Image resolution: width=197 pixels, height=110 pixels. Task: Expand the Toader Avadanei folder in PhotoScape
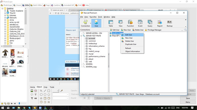point(5,11)
